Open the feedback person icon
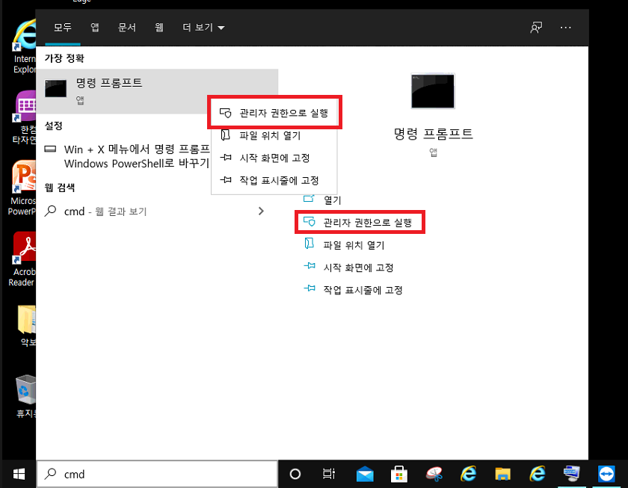 536,28
